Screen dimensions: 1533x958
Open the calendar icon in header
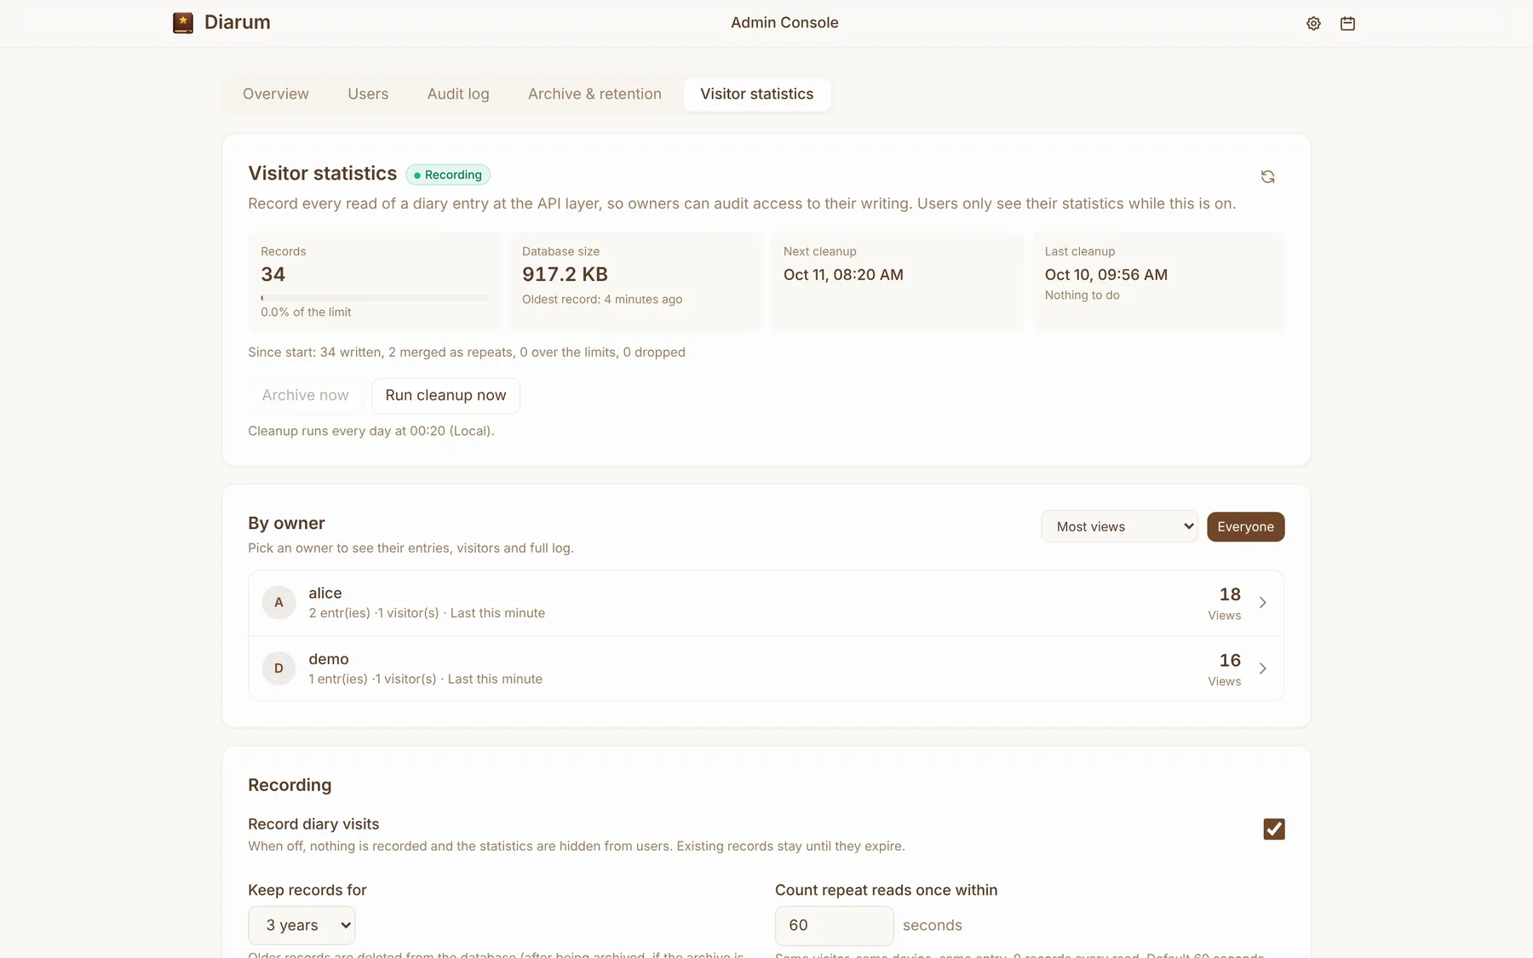click(x=1347, y=24)
